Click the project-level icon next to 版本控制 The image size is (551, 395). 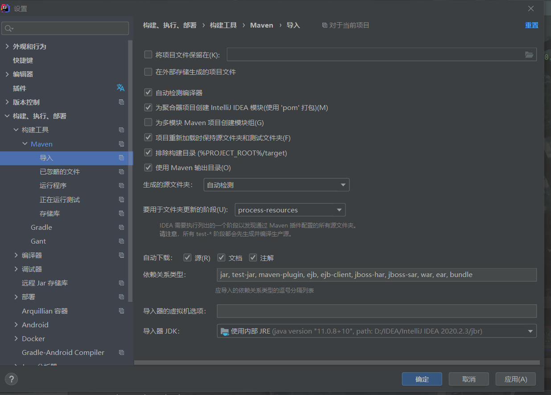[x=121, y=102]
